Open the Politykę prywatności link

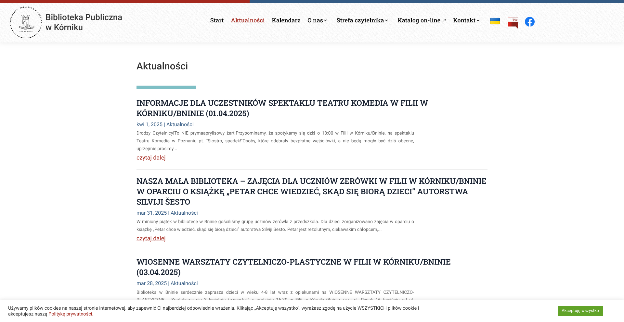coord(70,314)
